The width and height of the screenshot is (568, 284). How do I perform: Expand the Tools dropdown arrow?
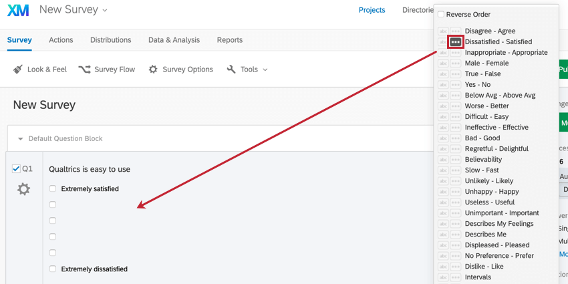(265, 69)
